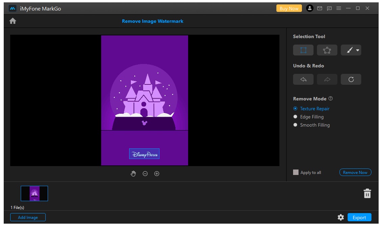Image resolution: width=382 pixels, height=226 pixels.
Task: Select the castle image thumbnail
Action: pyautogui.click(x=34, y=193)
